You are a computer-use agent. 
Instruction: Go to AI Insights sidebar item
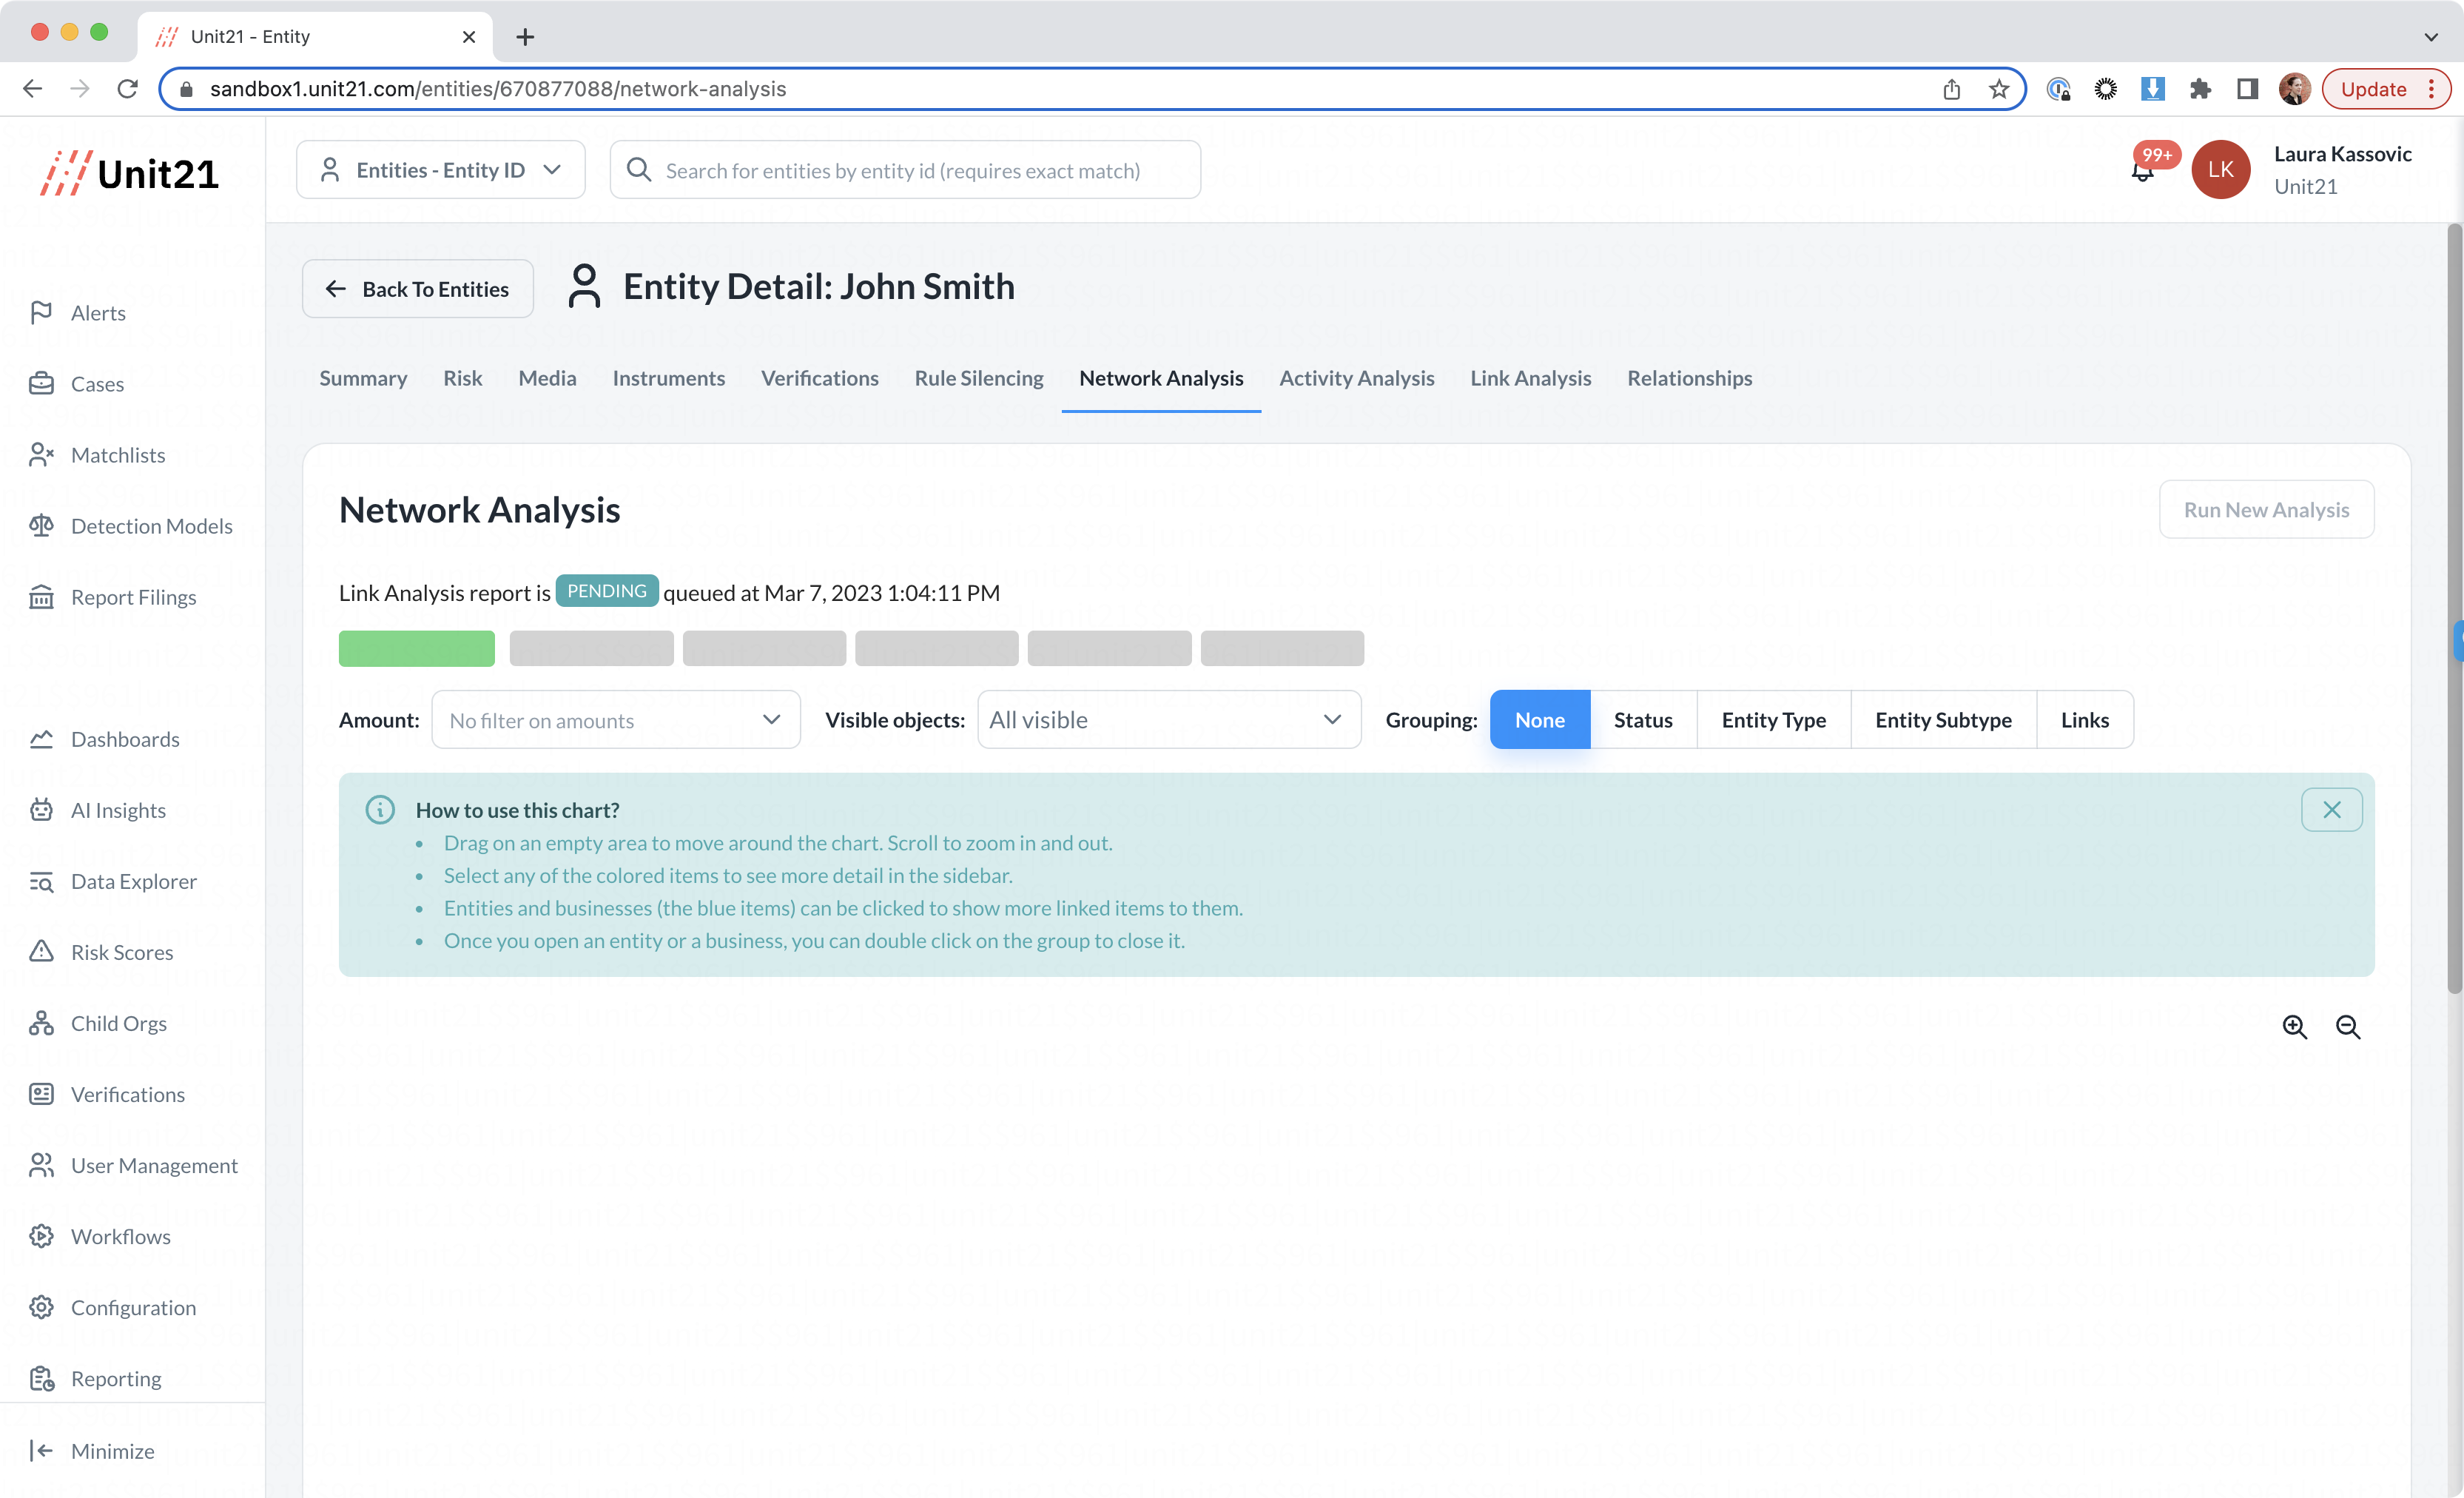tap(118, 810)
